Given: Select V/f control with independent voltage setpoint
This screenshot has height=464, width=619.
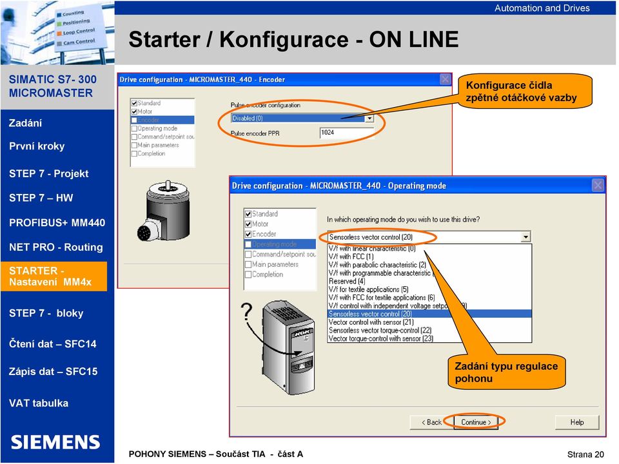Looking at the screenshot, I should tap(429, 305).
